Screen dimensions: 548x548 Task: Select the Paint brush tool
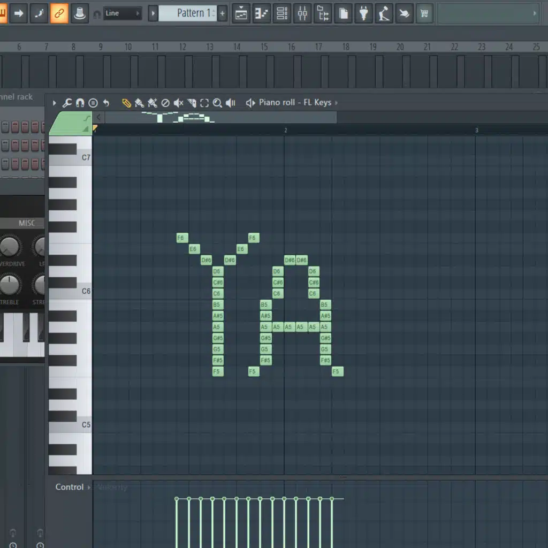139,103
